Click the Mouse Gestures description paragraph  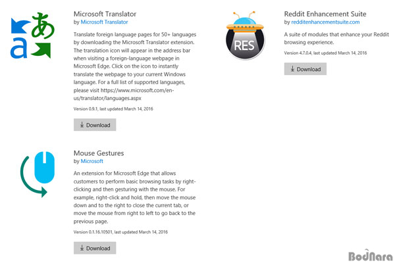pos(134,197)
